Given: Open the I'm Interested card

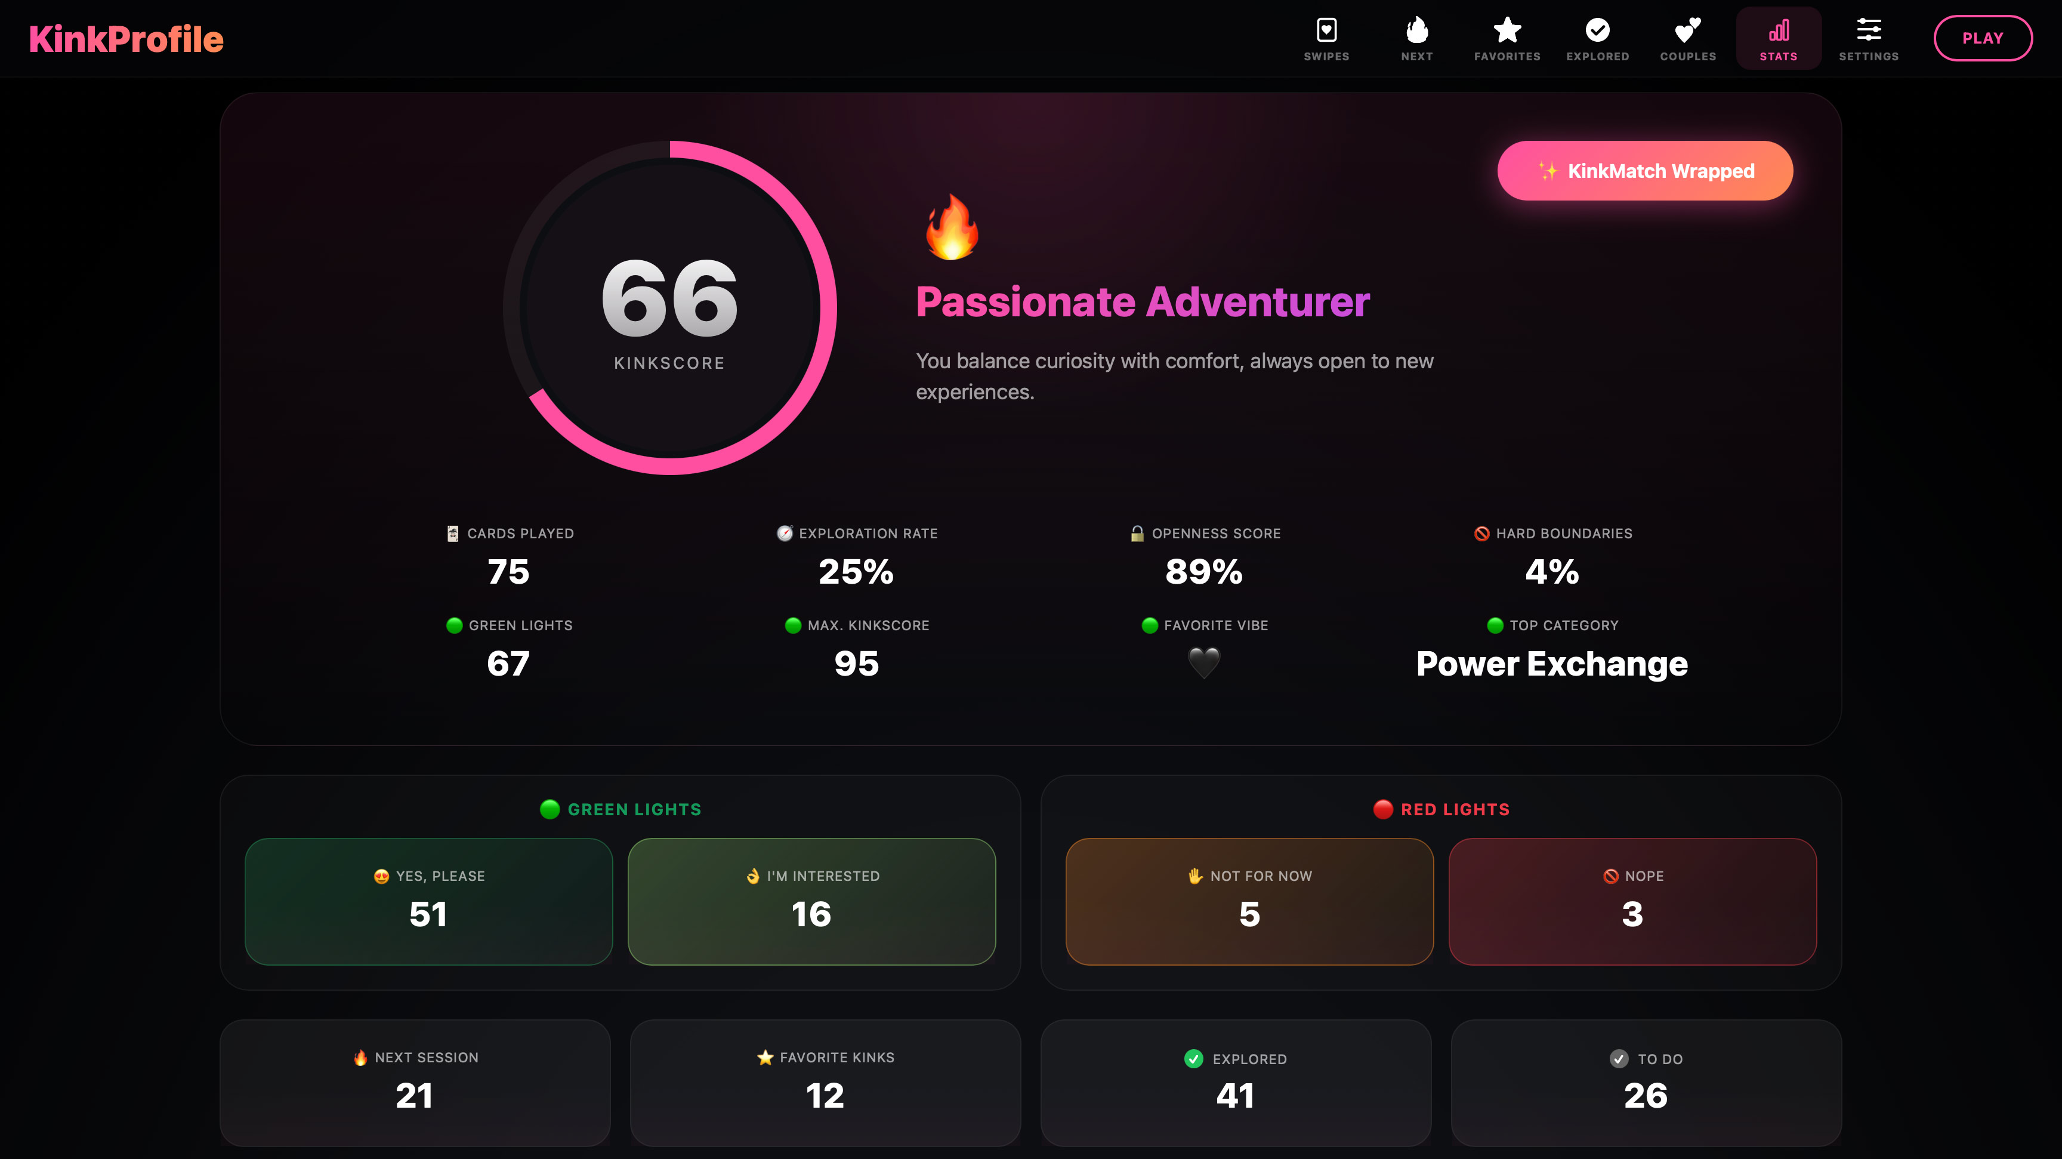Looking at the screenshot, I should (811, 901).
